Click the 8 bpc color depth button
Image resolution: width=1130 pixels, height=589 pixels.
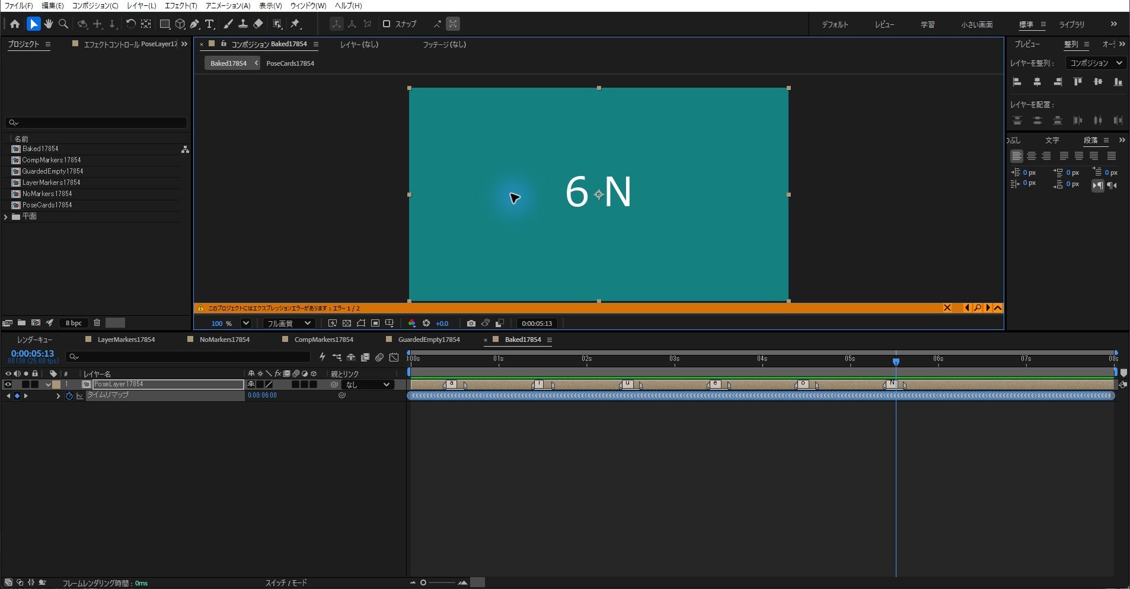pyautogui.click(x=74, y=323)
